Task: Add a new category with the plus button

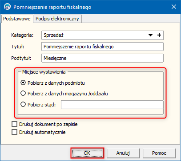Action: 159,35
